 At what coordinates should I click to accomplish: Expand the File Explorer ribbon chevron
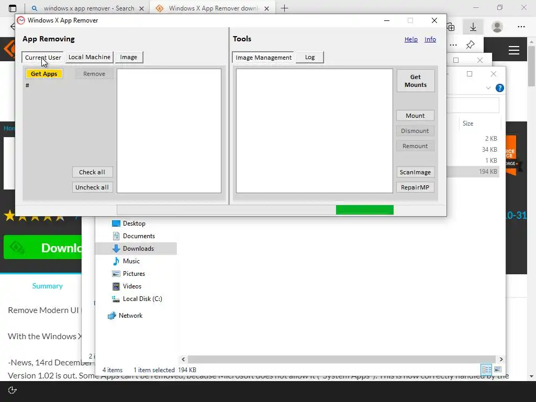tap(488, 88)
